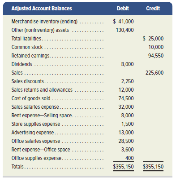The height and width of the screenshot is (182, 176).
Task: Select the Debit column header
Action: (123, 9)
